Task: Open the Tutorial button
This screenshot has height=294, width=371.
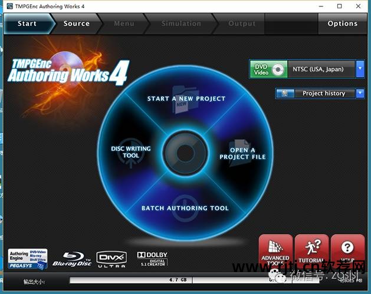Action: (x=311, y=252)
